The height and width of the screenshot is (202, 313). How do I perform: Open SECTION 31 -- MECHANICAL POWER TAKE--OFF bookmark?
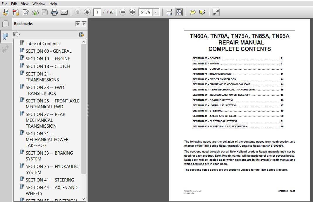[x=47, y=140]
